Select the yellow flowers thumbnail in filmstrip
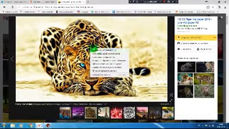Viewport: 229px width, 129px height. [168, 113]
